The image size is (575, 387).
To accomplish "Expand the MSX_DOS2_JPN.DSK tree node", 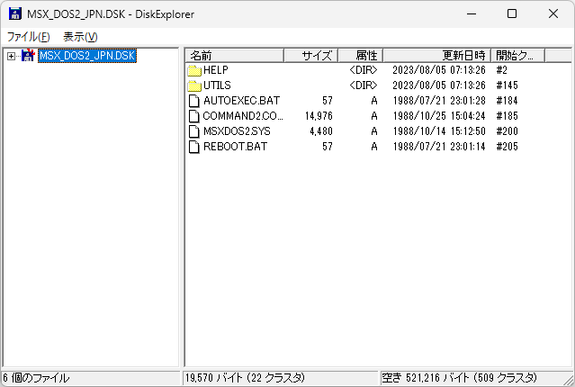I will click(11, 56).
